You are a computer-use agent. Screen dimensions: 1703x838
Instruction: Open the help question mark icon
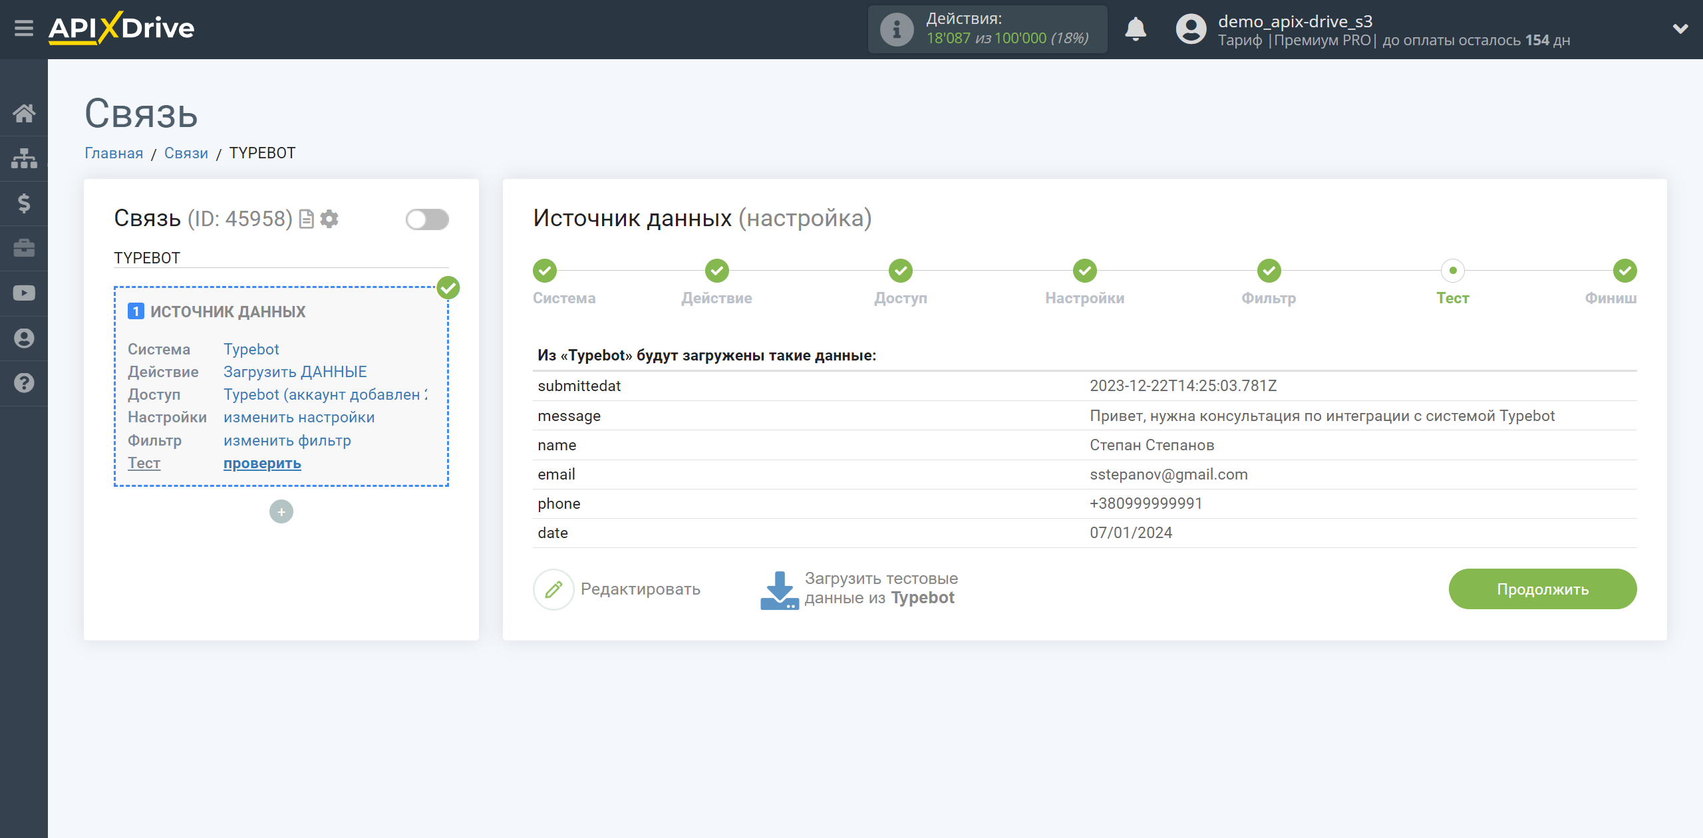[24, 383]
